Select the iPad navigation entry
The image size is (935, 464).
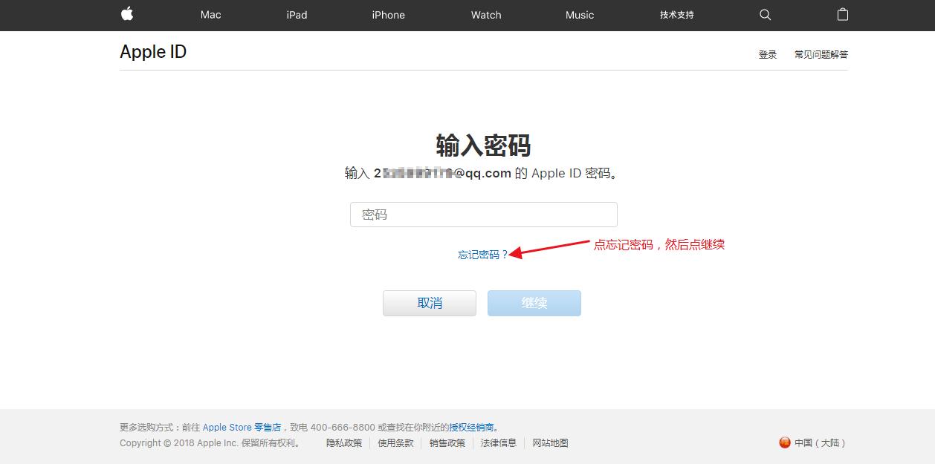pyautogui.click(x=297, y=15)
